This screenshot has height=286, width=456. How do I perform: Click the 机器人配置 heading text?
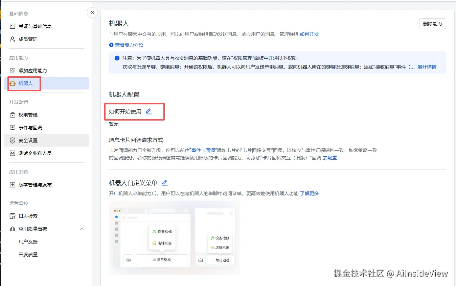[124, 95]
